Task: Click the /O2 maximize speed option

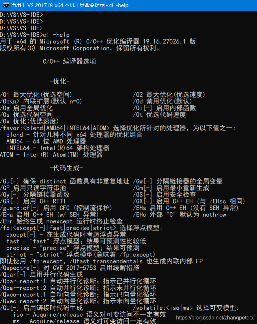Action: pyautogui.click(x=169, y=95)
